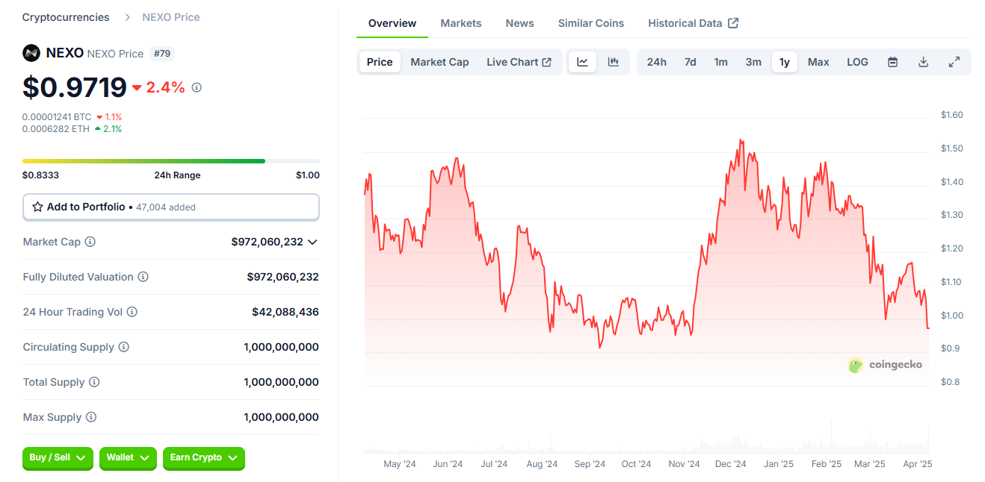985x482 pixels.
Task: Expand chart to fullscreen via expand icon
Action: (x=954, y=61)
